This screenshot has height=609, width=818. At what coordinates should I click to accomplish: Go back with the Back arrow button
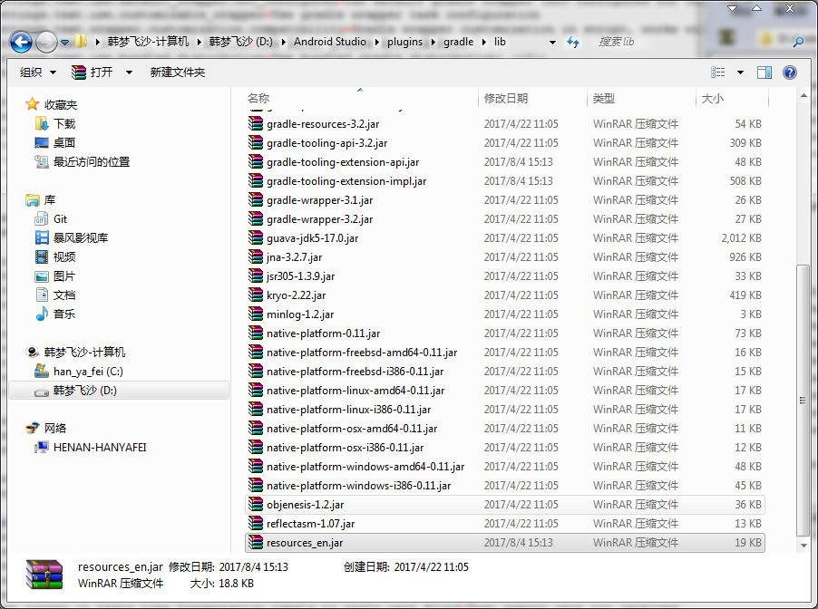tap(22, 42)
